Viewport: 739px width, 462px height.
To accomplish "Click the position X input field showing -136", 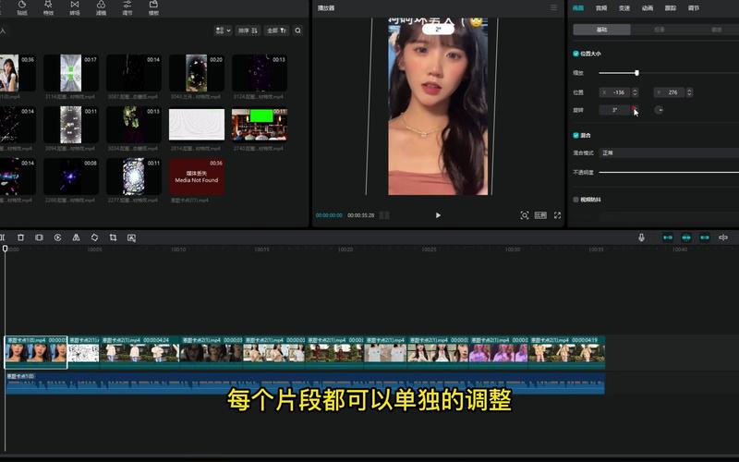I will point(614,92).
